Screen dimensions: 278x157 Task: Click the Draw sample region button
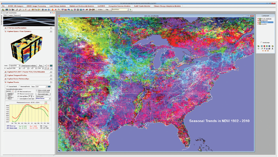tap(44, 94)
